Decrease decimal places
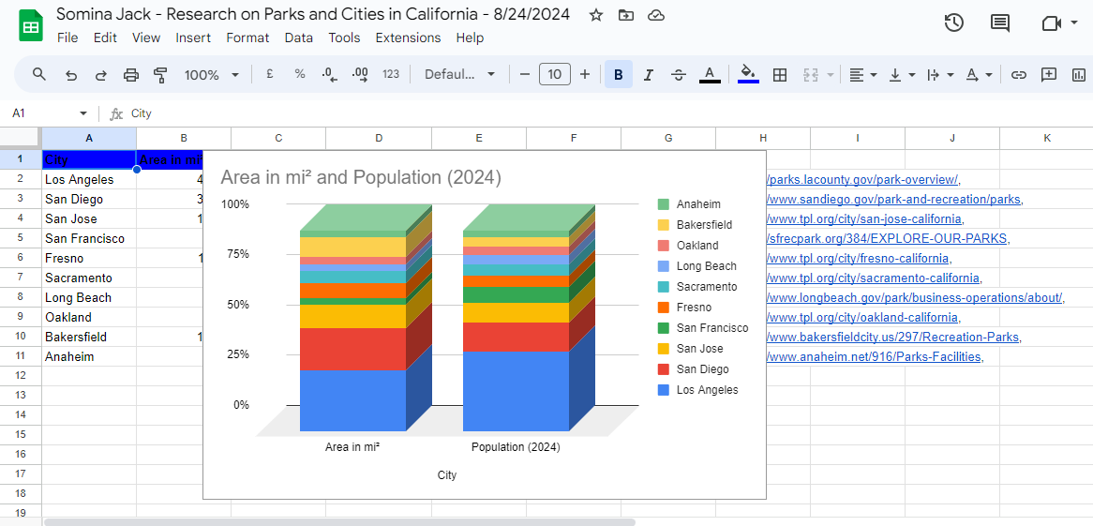The height and width of the screenshot is (526, 1093). [330, 75]
